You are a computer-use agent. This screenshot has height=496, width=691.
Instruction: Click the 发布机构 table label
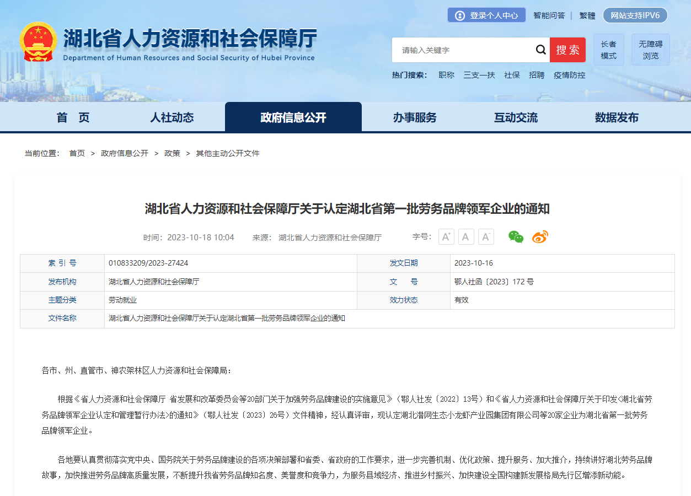[62, 282]
